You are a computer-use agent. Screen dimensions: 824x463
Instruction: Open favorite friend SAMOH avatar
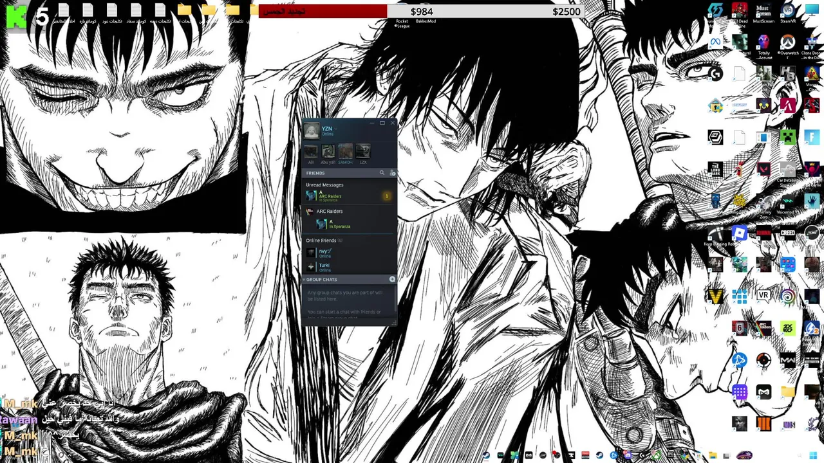[x=346, y=151]
